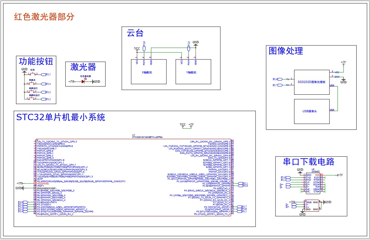Image resolution: width=370 pixels, height=240 pixels.
Task: Select the Y轴舵机 servo block
Action: point(193,72)
